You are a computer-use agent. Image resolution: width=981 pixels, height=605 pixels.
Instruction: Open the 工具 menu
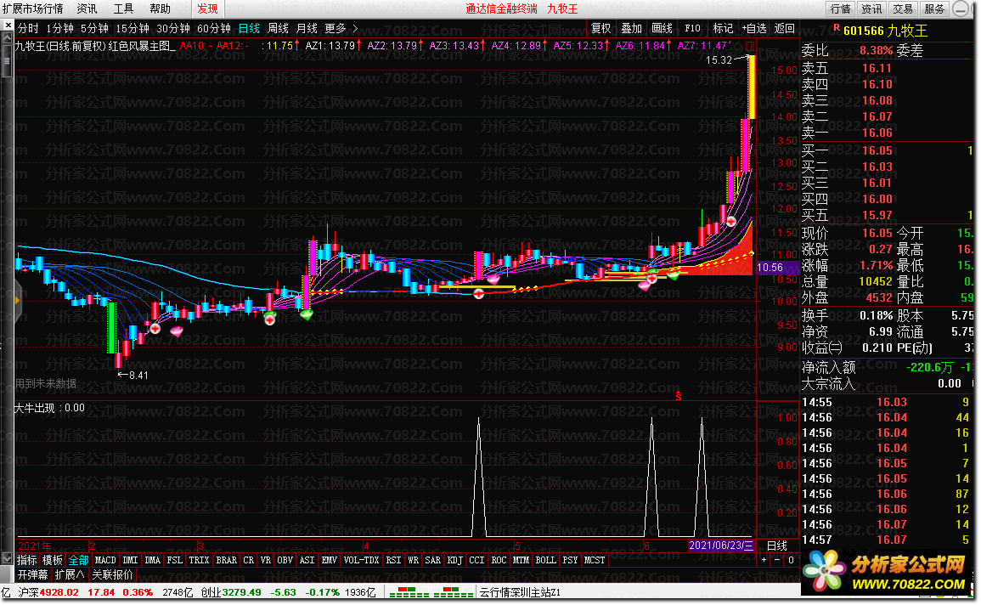tap(123, 8)
